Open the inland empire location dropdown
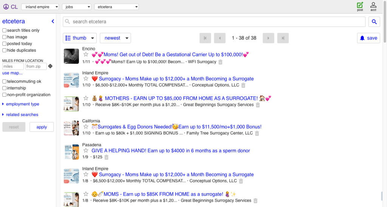The width and height of the screenshot is (387, 207). (40, 7)
